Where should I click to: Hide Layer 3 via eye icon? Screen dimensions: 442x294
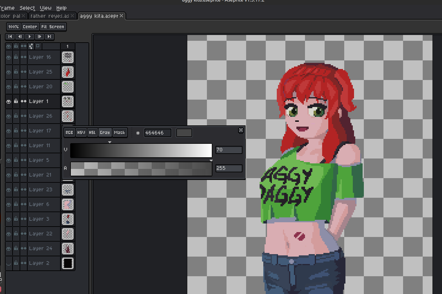9,219
